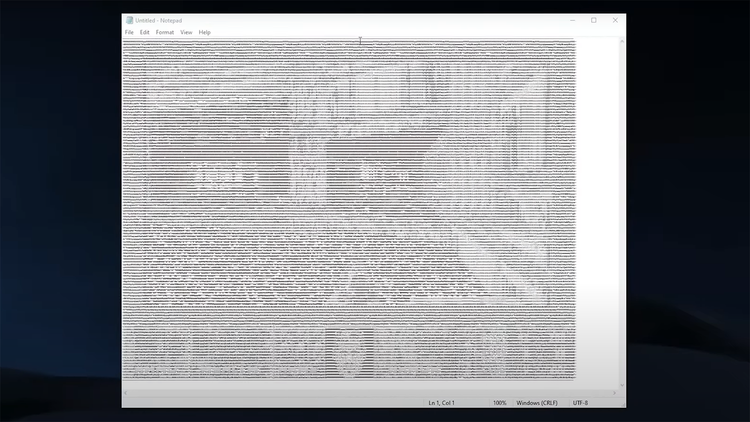Open the Format menu
This screenshot has width=750, height=422.
(x=165, y=32)
